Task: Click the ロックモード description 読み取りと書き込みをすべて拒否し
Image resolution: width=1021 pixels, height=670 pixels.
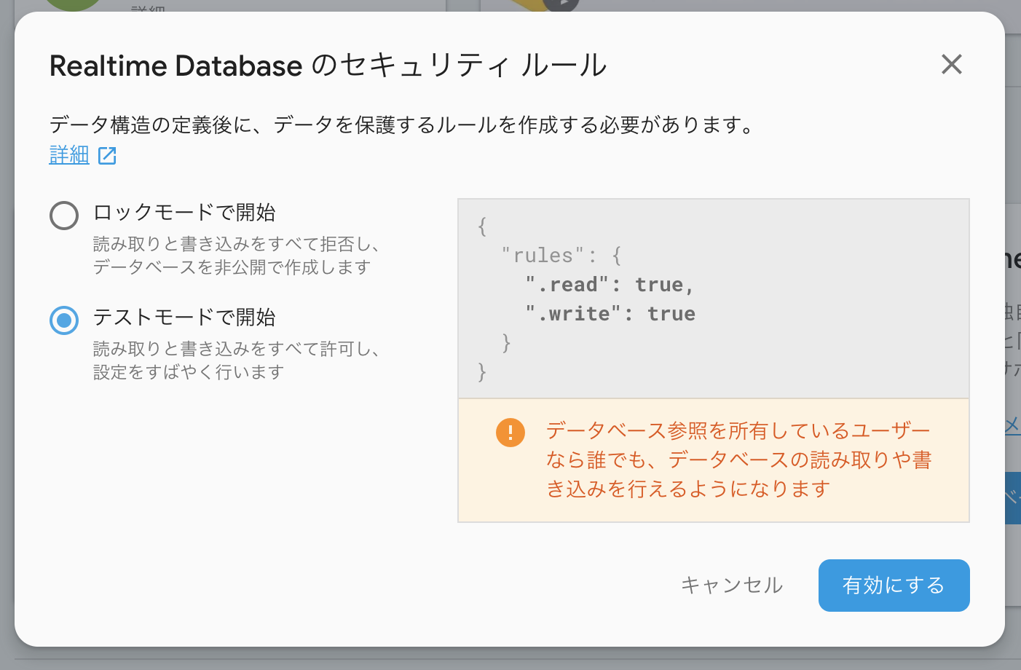Action: 237,244
